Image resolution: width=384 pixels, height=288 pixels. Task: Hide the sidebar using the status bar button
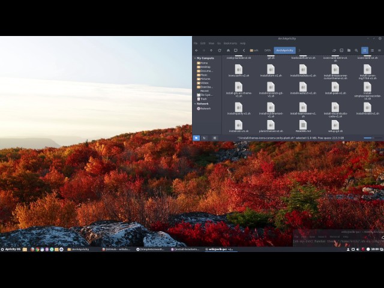click(x=215, y=138)
